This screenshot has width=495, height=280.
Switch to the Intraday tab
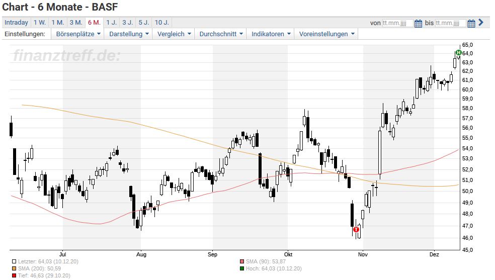[x=17, y=23]
